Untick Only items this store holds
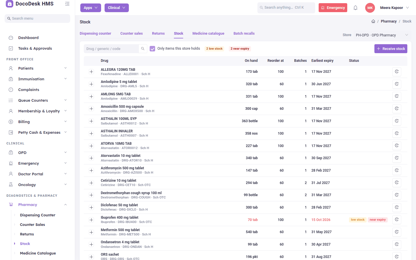 tap(153, 49)
